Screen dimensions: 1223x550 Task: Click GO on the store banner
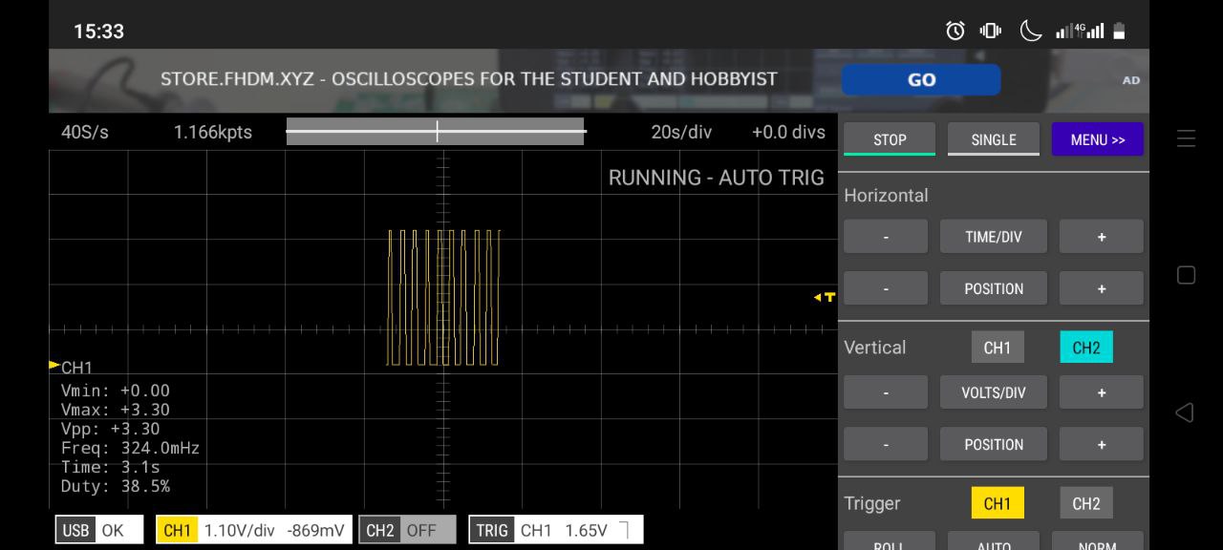[x=920, y=80]
